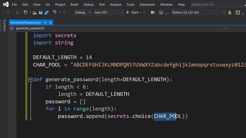Open the Test menu
Image resolution: width=246 pixels, height=138 pixels.
[101, 5]
